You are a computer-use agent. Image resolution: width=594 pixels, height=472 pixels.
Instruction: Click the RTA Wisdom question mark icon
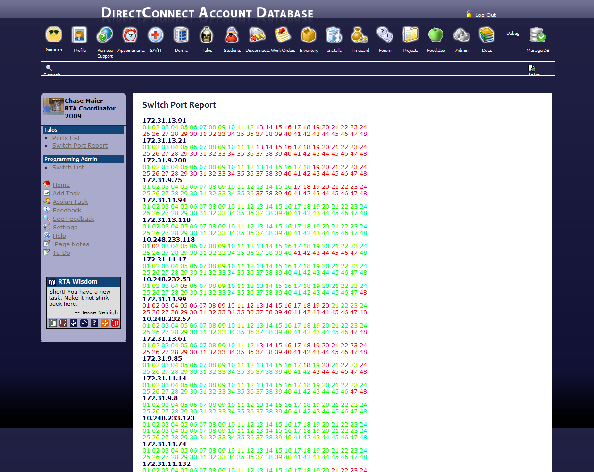click(94, 323)
